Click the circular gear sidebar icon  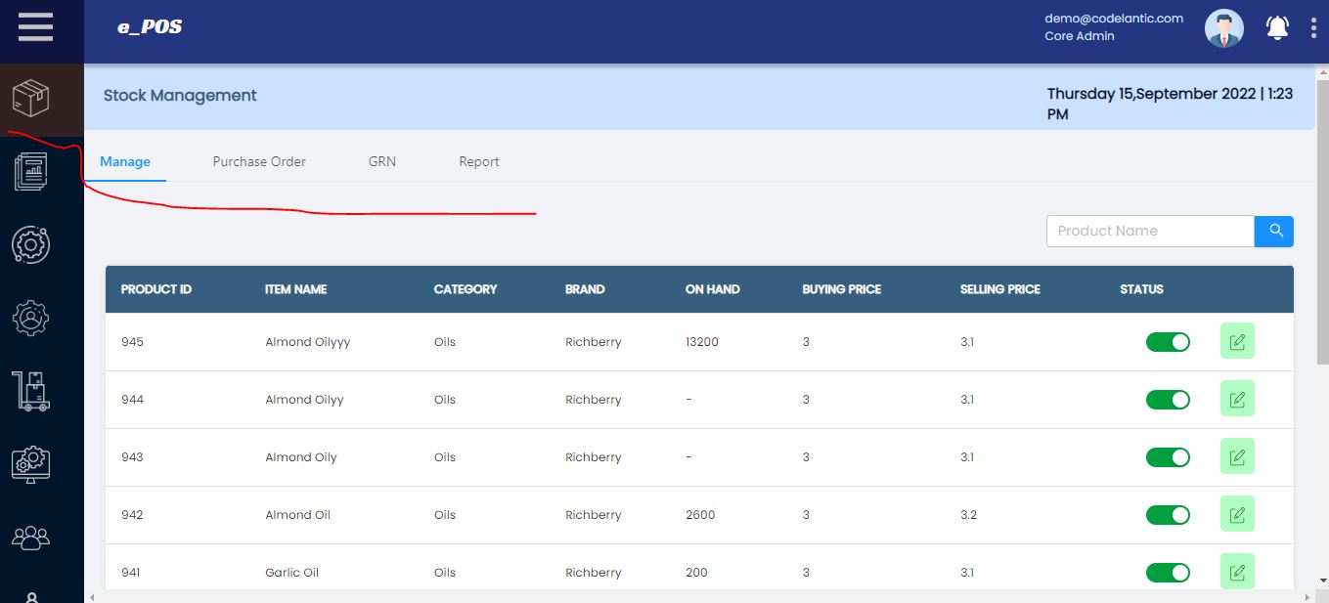click(x=31, y=244)
